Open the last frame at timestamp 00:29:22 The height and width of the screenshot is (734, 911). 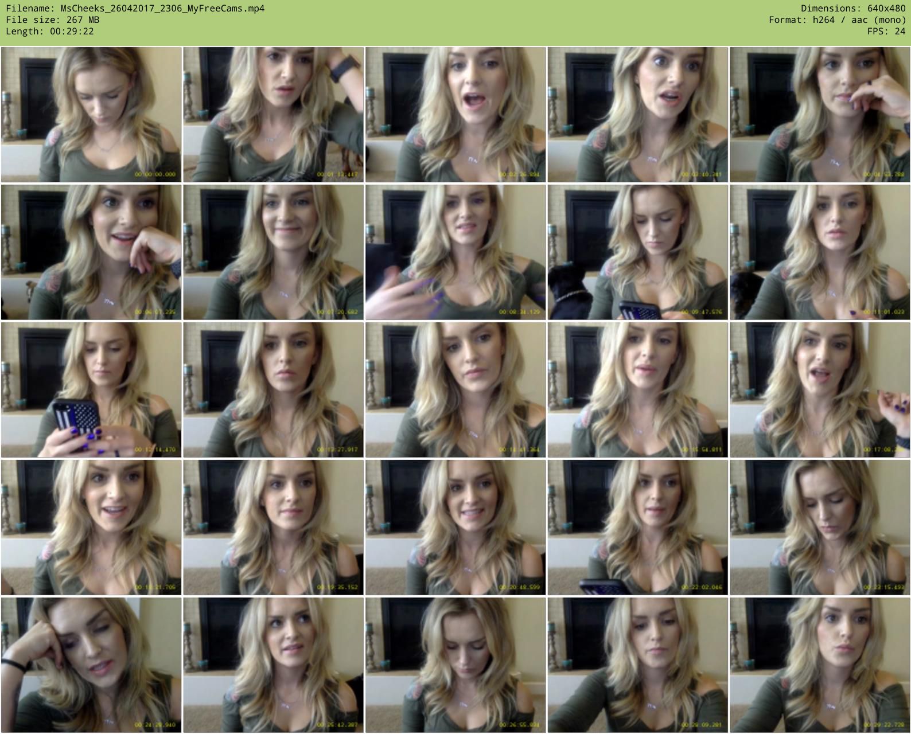[820, 665]
